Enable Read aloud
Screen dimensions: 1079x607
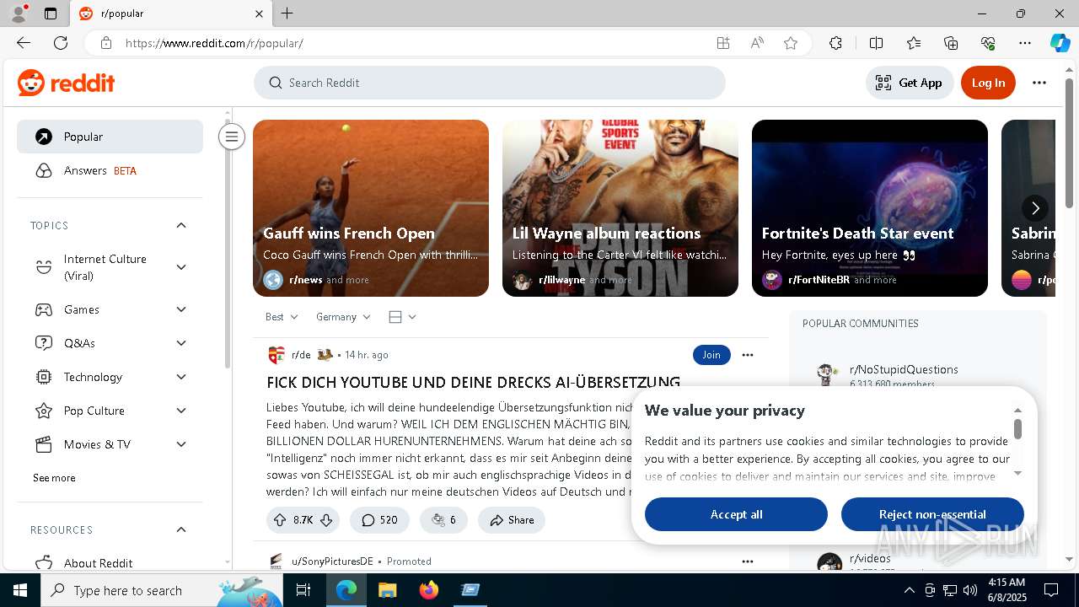pos(757,43)
